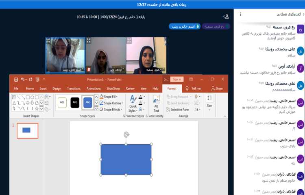Image resolution: width=305 pixels, height=195 pixels.
Task: Toggle the microphone in the blue participant pill
Action: [x=198, y=26]
